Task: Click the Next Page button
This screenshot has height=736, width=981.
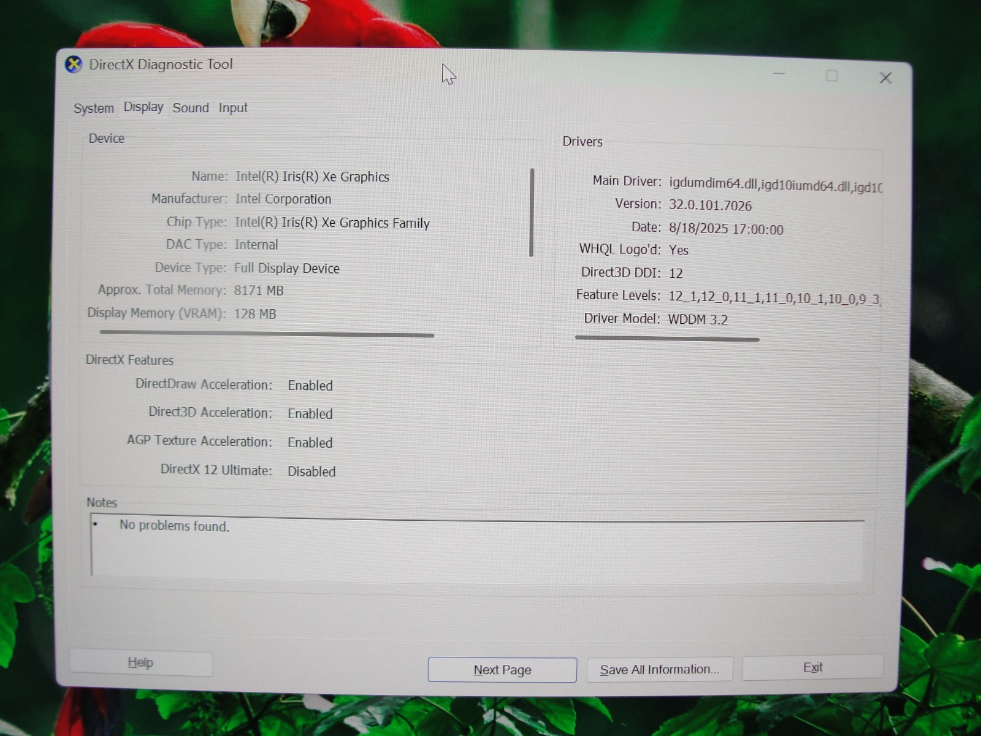Action: coord(502,670)
